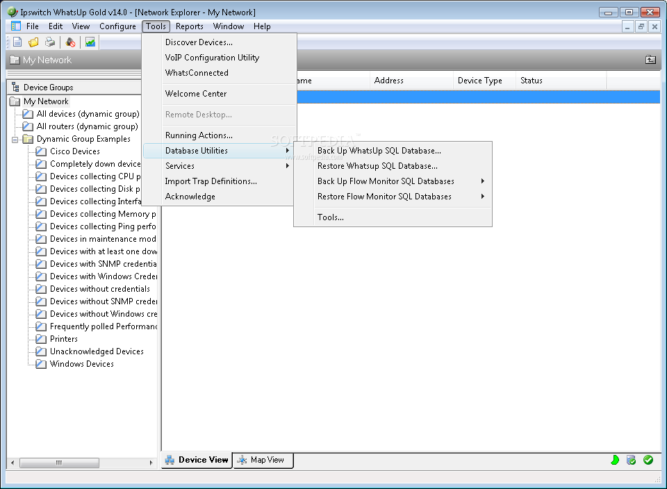Expand Restore Flow Monitor SQL Databases submenu
The width and height of the screenshot is (667, 489).
483,197
